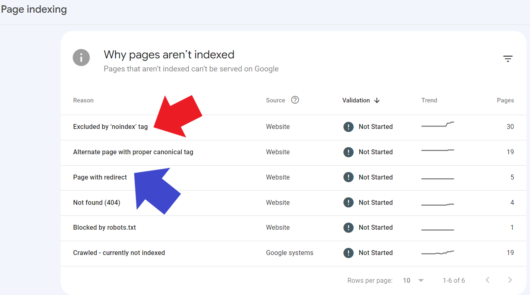This screenshot has height=295, width=530.
Task: Go to next page with the right arrow
Action: (510, 280)
